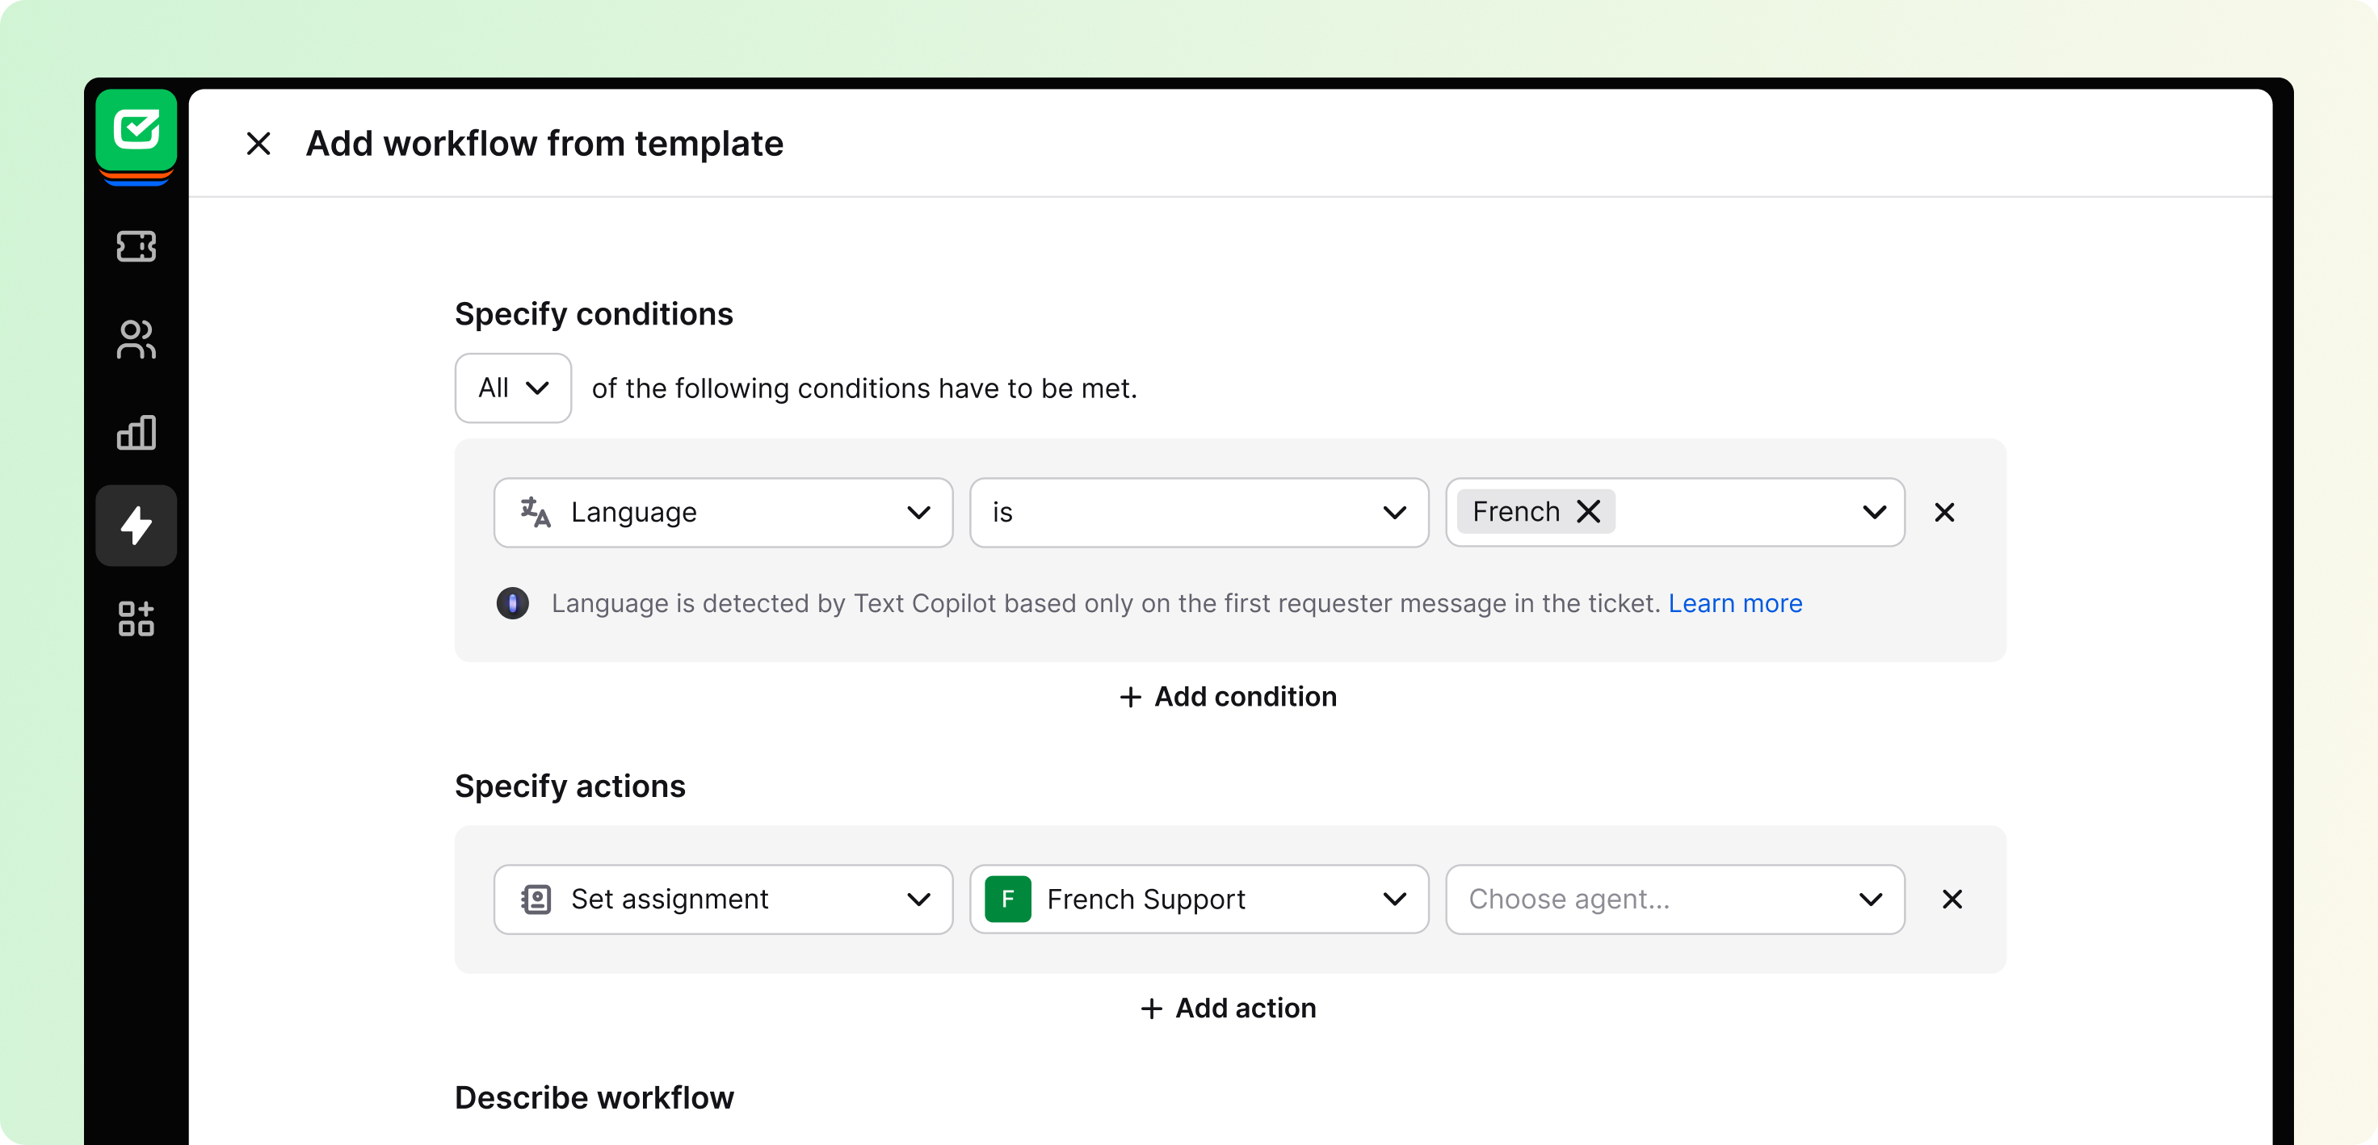Select the Automations lightning bolt icon
The image size is (2378, 1145).
click(x=136, y=525)
